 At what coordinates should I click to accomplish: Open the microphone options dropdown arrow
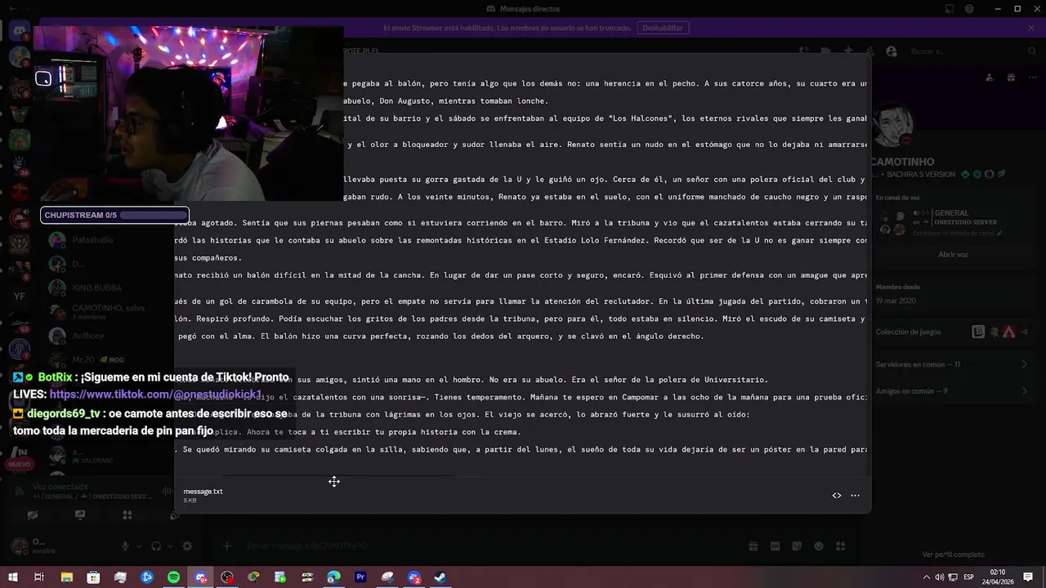[x=139, y=546]
